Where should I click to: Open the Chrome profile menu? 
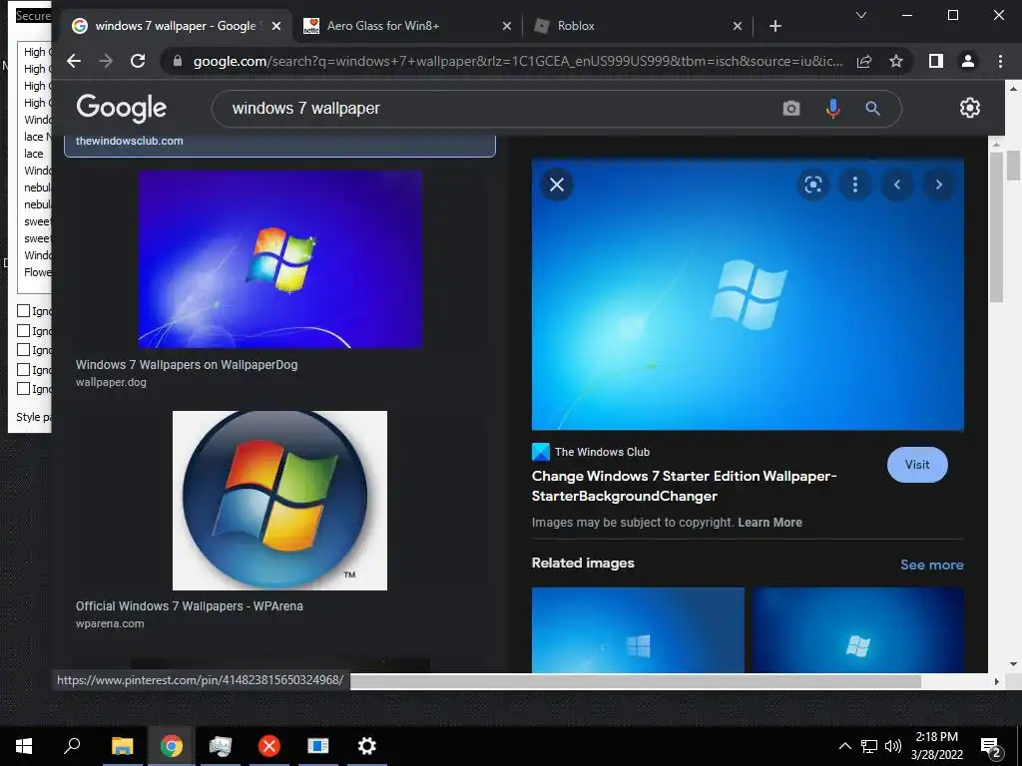(968, 61)
